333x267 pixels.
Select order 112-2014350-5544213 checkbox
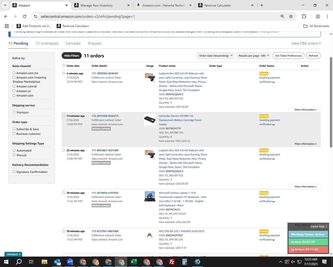coord(64,116)
